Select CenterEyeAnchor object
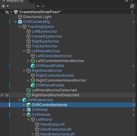Viewport: 137px width, 136px height. [47, 36]
